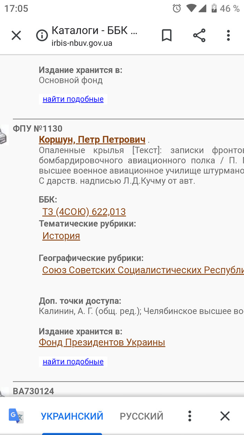
Task: Share the page link
Action: coord(199,35)
